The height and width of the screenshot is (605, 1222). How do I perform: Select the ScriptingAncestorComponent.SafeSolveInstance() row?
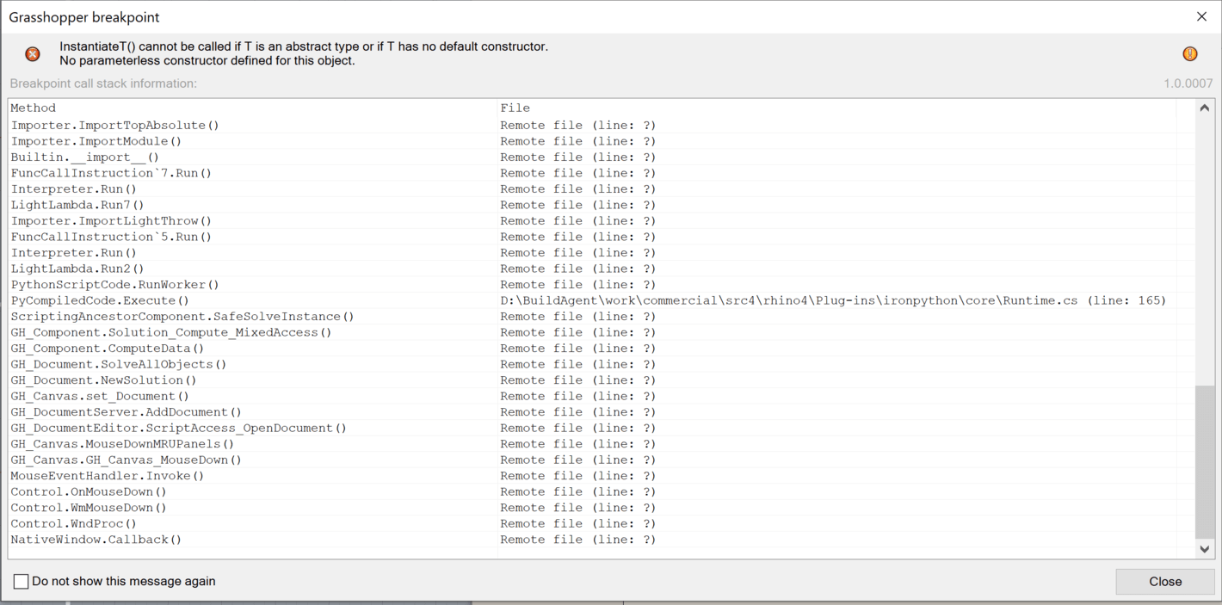592,317
